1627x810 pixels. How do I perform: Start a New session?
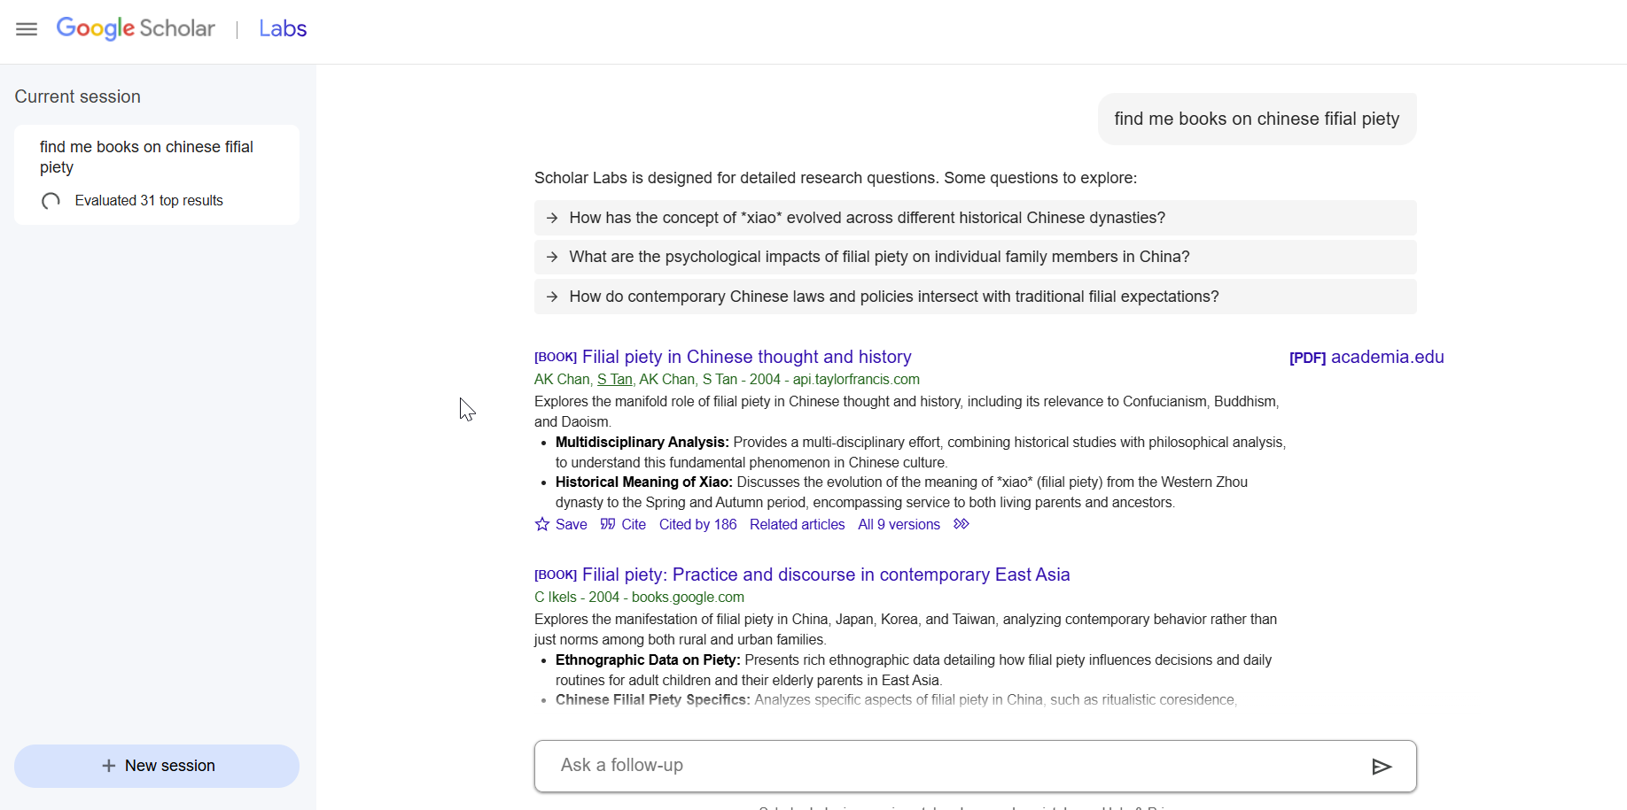[x=157, y=766]
